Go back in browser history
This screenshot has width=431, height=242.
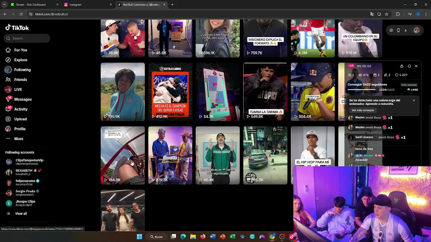(5, 14)
